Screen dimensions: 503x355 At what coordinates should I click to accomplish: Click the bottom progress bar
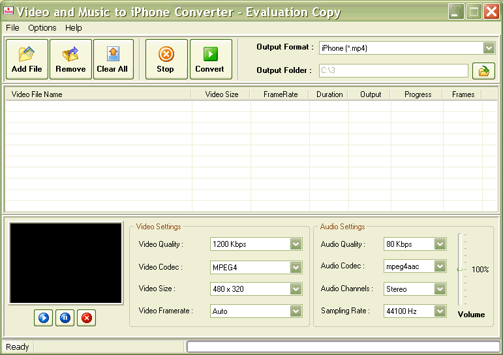coord(343,347)
